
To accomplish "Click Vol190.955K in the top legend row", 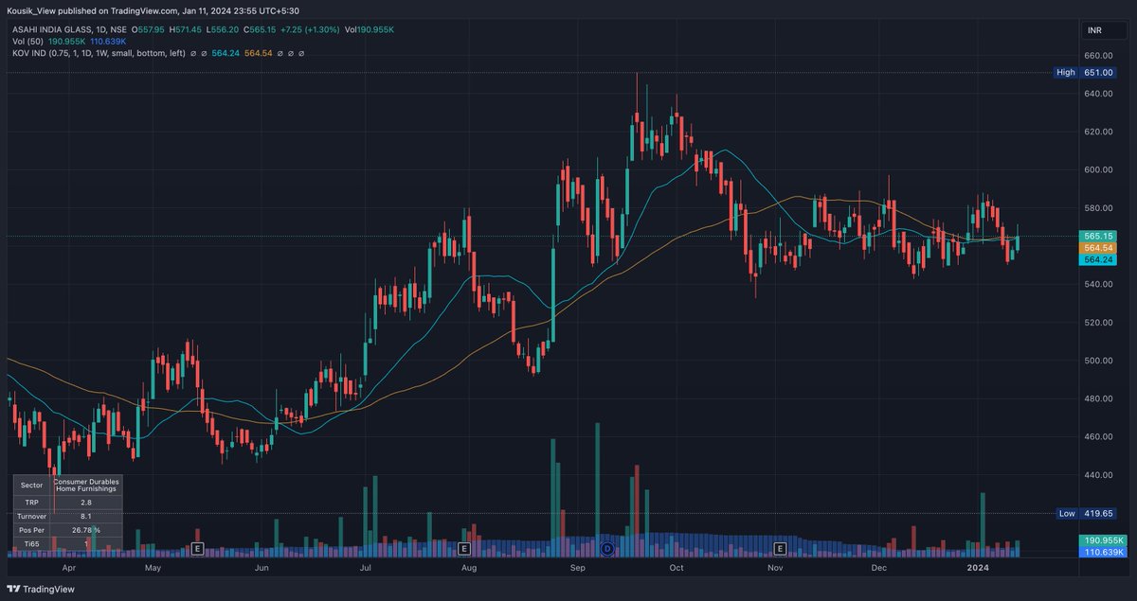I will point(370,29).
